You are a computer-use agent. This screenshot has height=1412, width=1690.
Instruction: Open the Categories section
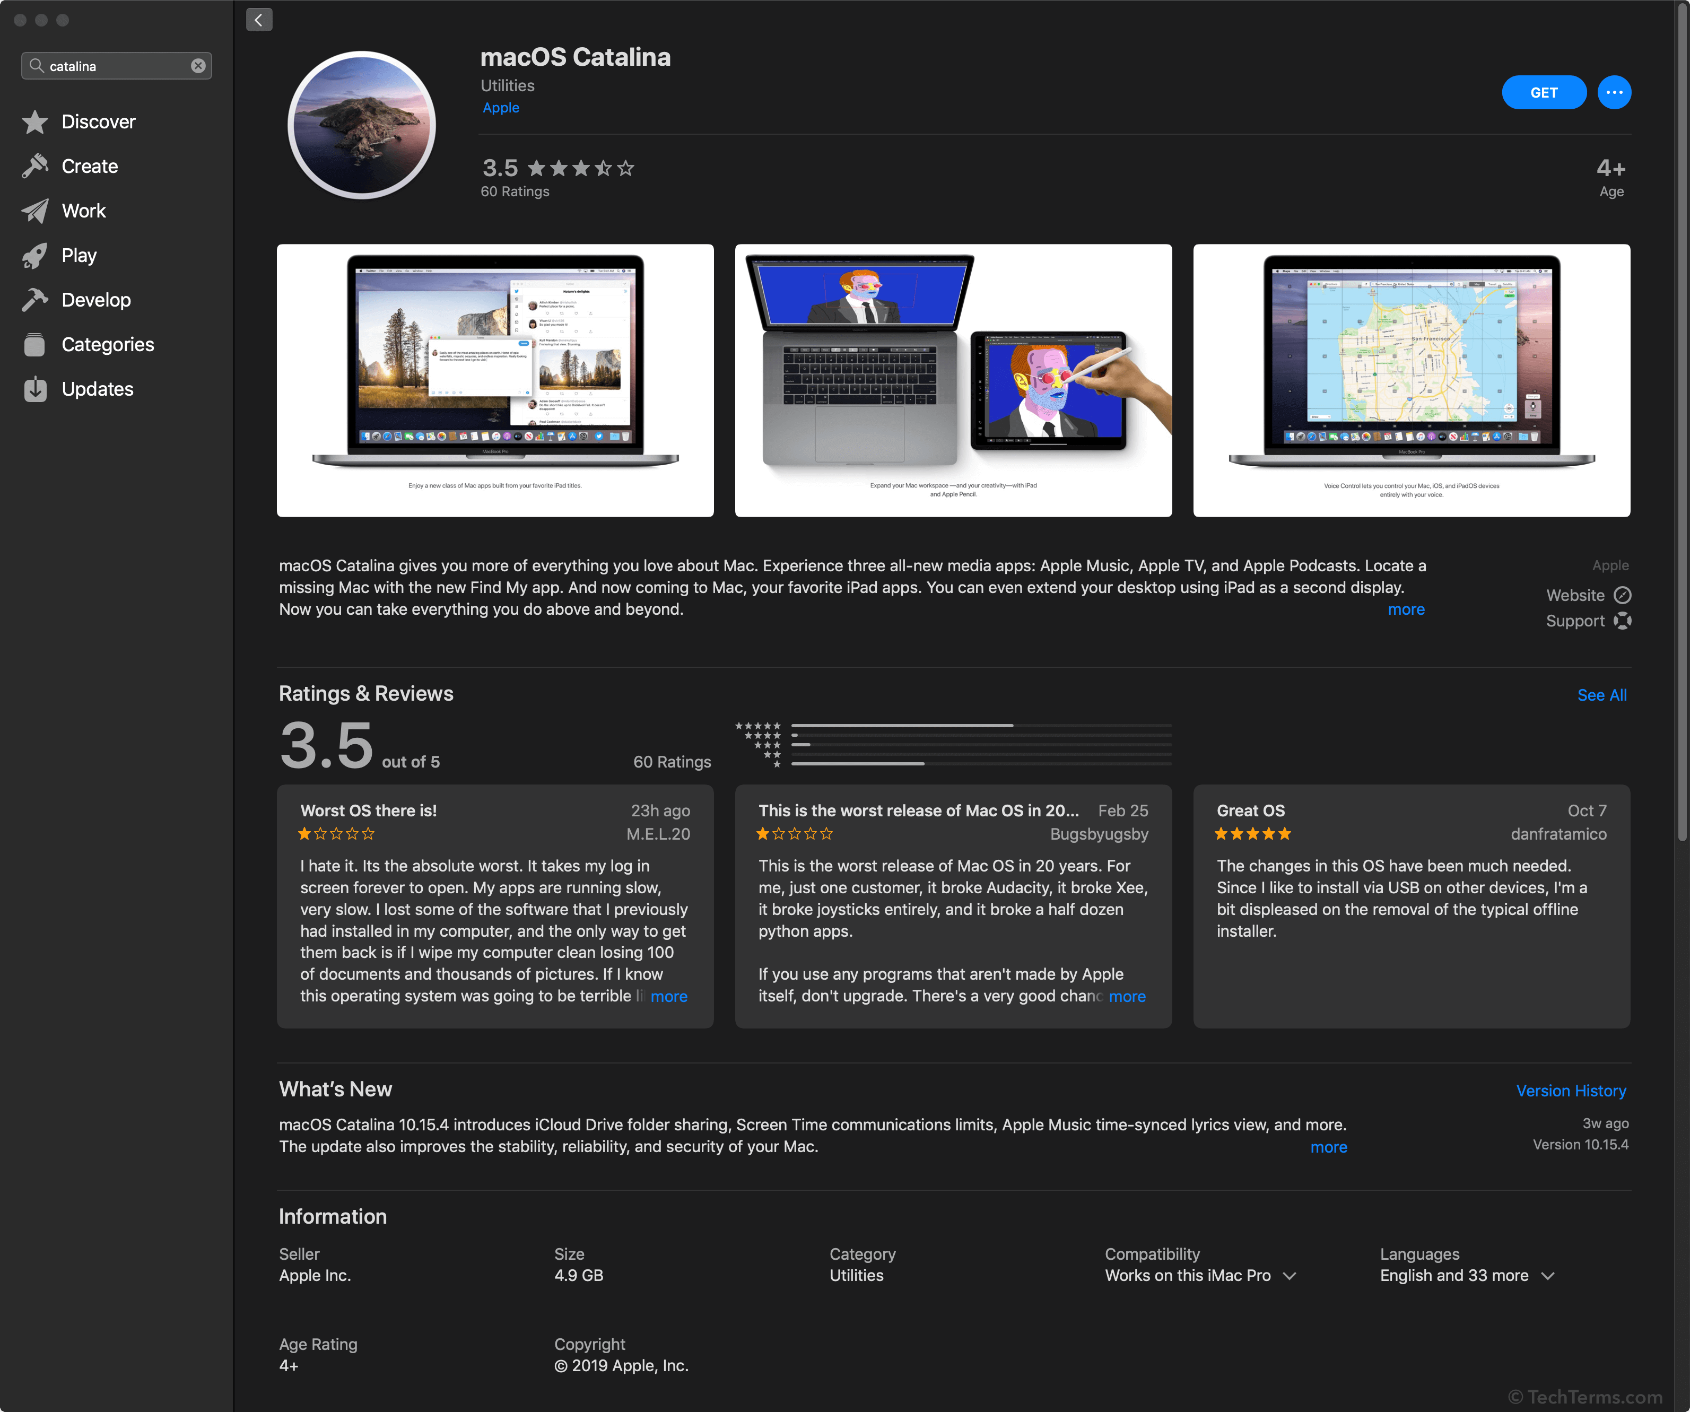point(108,344)
